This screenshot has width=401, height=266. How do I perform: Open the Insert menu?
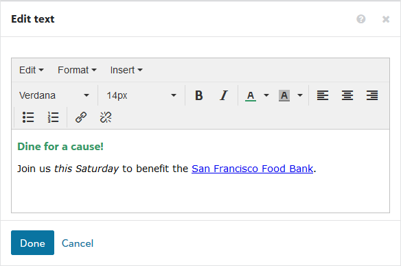coord(126,70)
